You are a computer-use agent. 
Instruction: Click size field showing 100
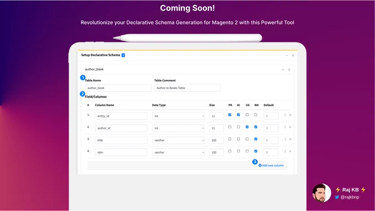coord(216,152)
